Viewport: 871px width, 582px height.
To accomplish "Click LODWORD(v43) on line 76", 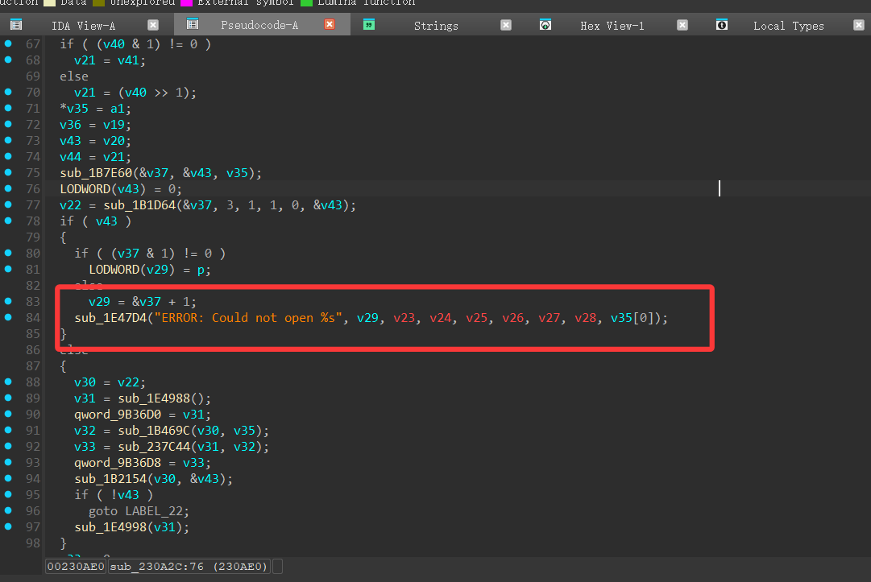I will 103,189.
